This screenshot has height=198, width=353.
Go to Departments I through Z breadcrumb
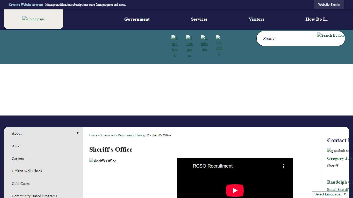point(133,135)
